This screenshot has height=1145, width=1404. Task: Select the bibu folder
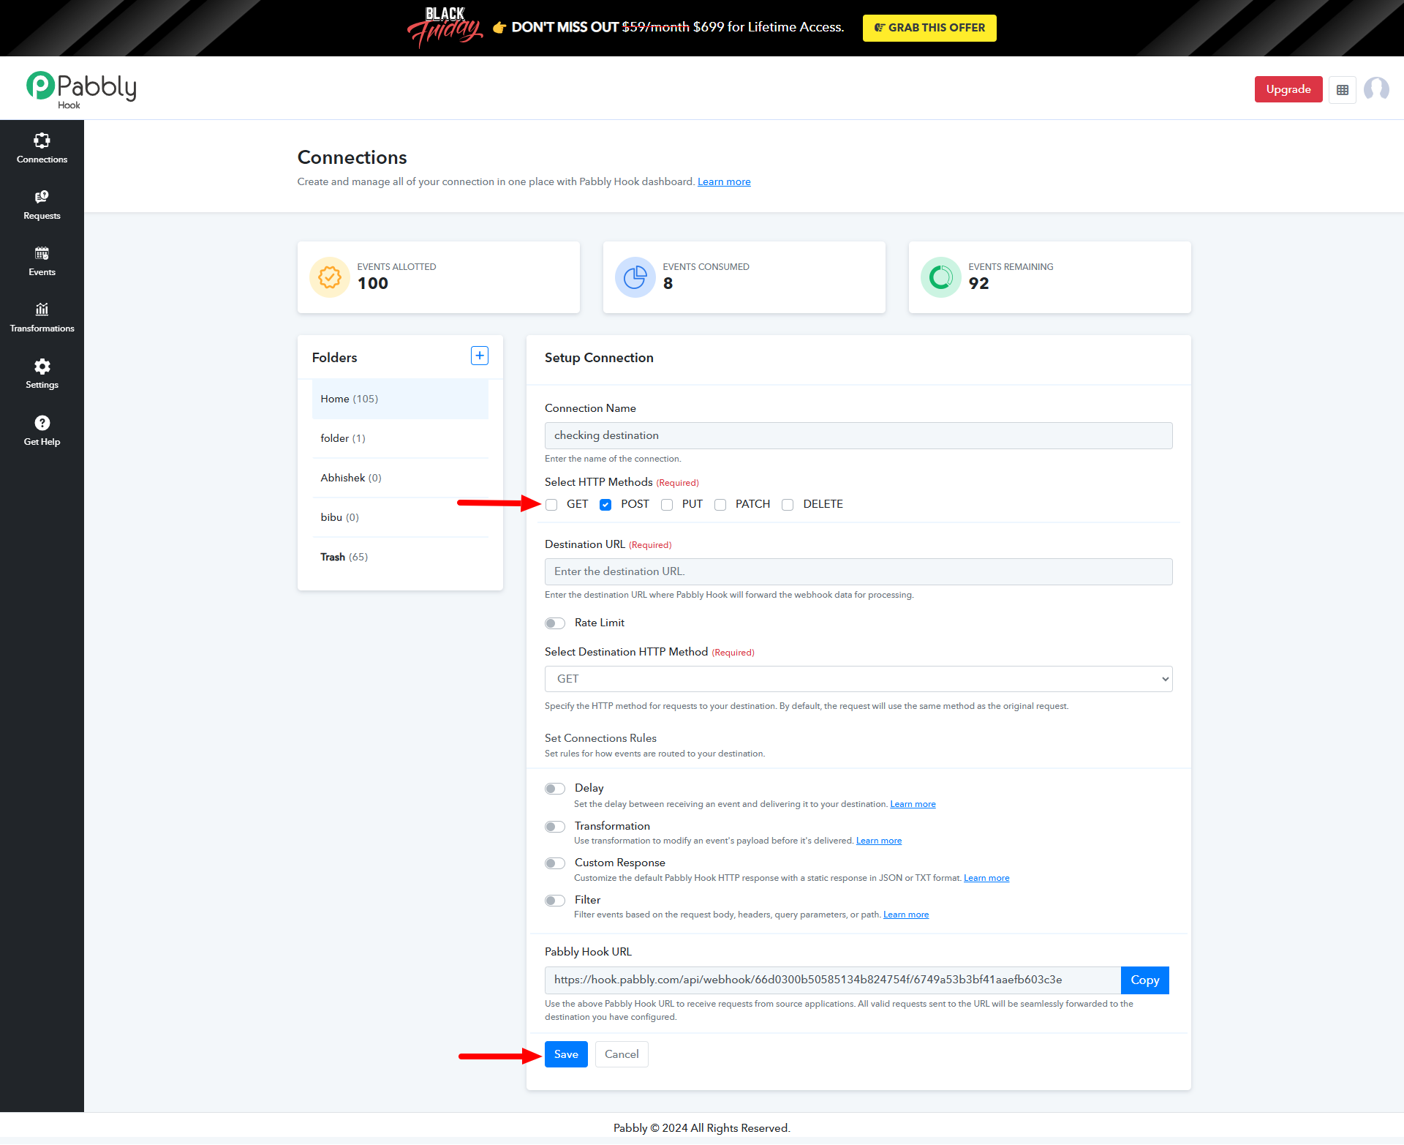[400, 517]
